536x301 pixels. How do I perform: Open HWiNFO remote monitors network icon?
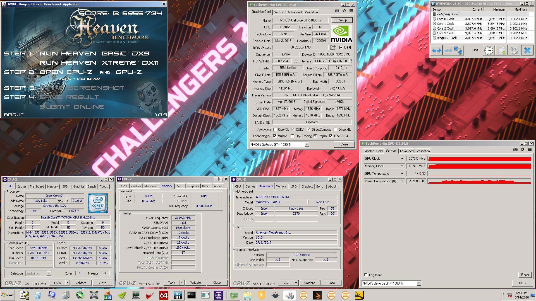pyautogui.click(x=458, y=50)
